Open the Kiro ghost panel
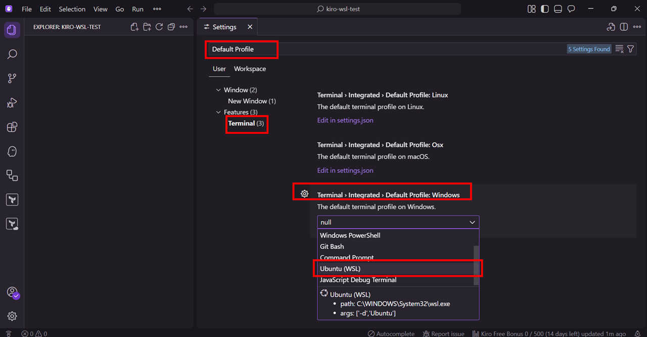The image size is (647, 337). [12, 151]
